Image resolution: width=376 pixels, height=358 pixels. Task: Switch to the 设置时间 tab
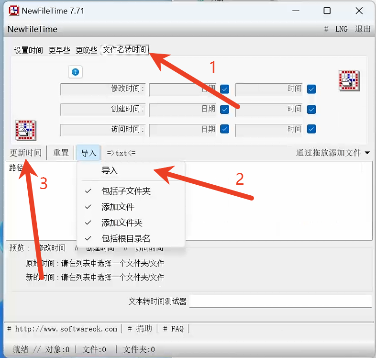point(29,50)
